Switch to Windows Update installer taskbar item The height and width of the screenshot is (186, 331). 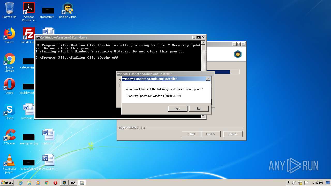pos(82,183)
